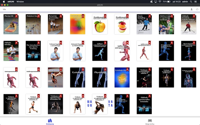Open the Fyziologie book cover
Screen dimensions: 200x125
coord(77,77)
